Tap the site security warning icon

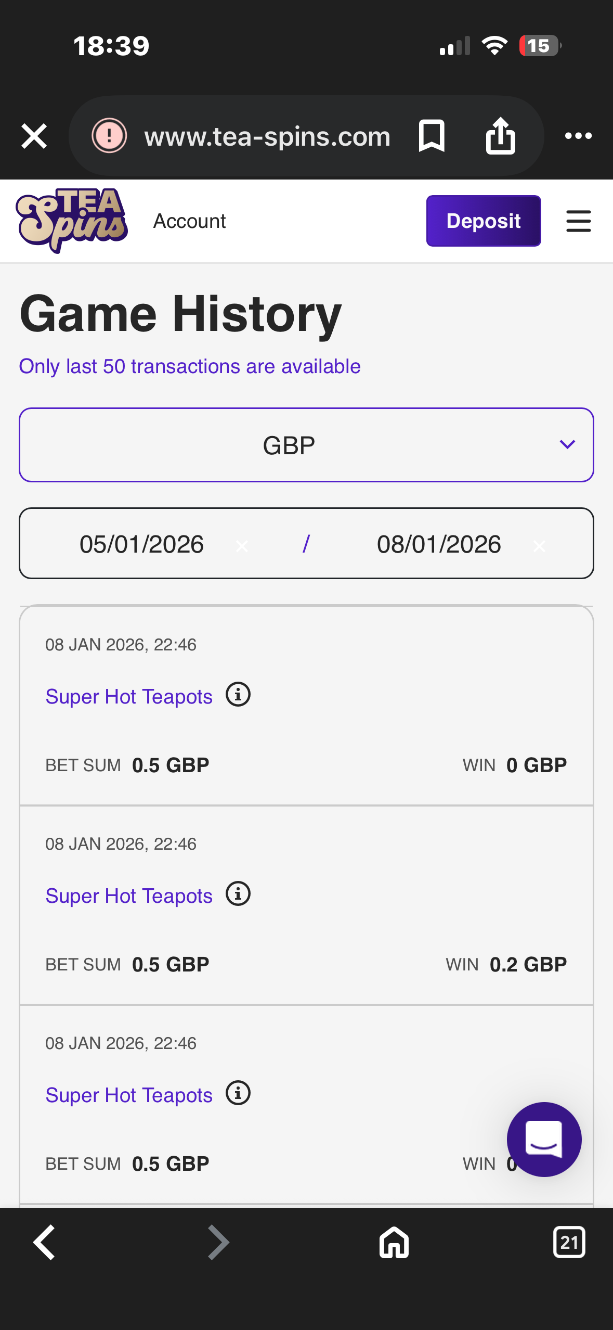pos(109,136)
